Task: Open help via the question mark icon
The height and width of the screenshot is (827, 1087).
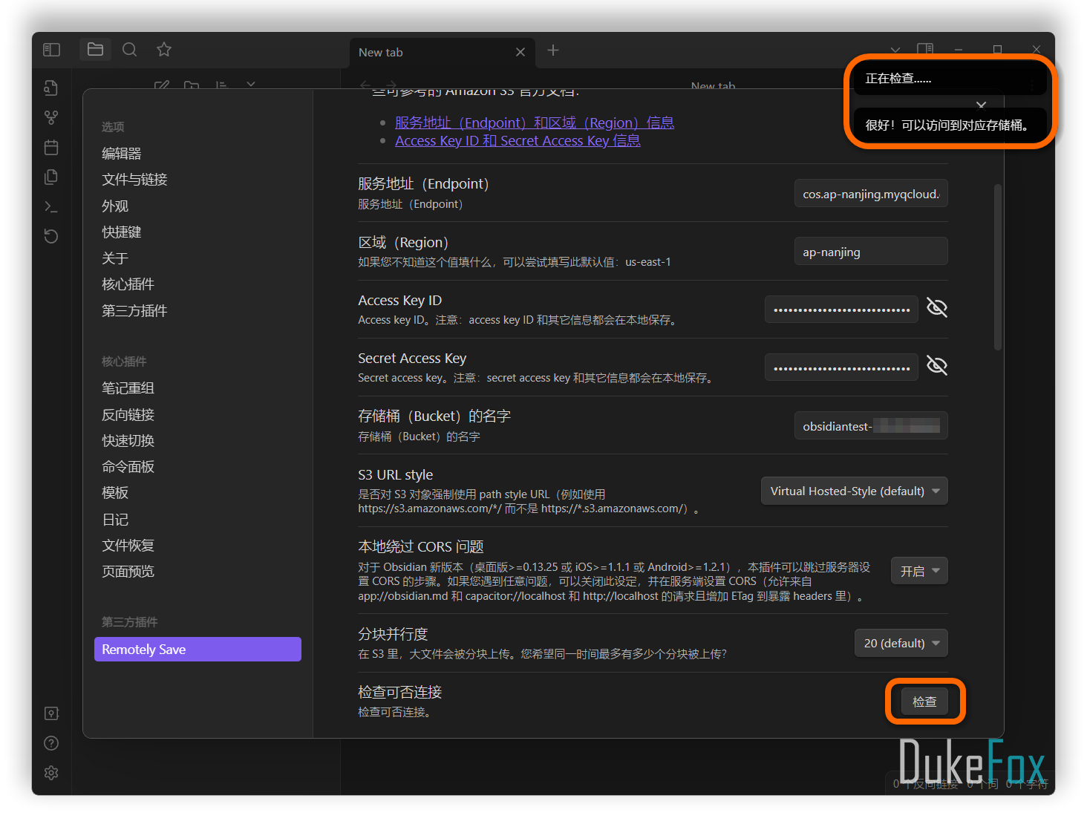Action: [x=51, y=743]
